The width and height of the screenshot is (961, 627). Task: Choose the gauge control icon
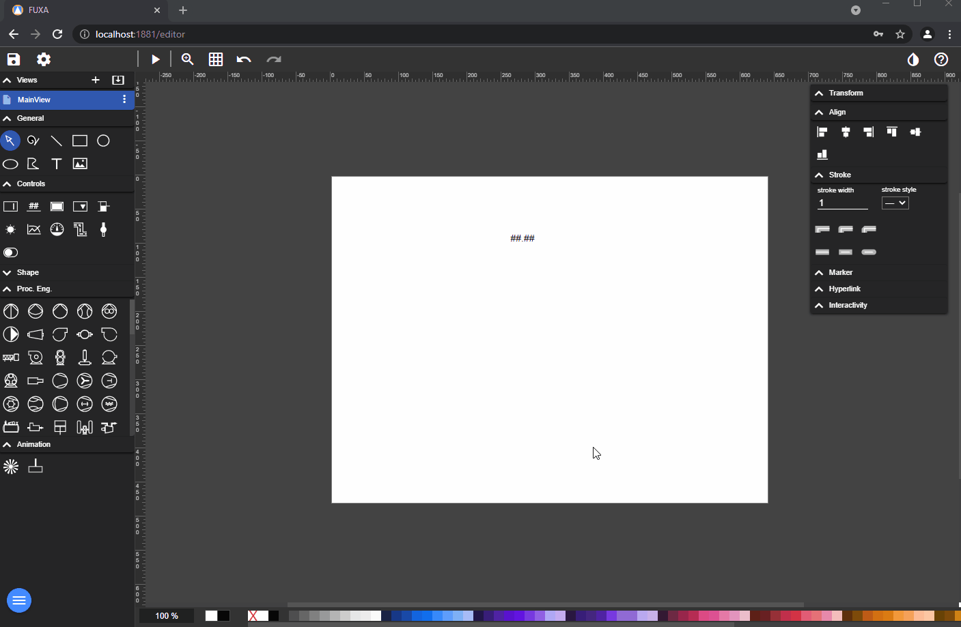(57, 229)
